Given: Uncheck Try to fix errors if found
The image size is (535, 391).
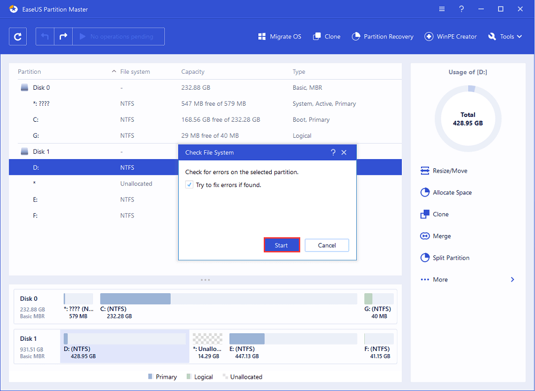Looking at the screenshot, I should coord(189,185).
